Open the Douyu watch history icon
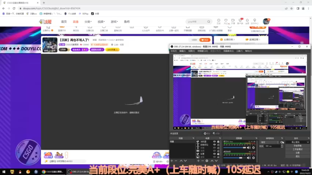312x175 pixels. pos(218,21)
